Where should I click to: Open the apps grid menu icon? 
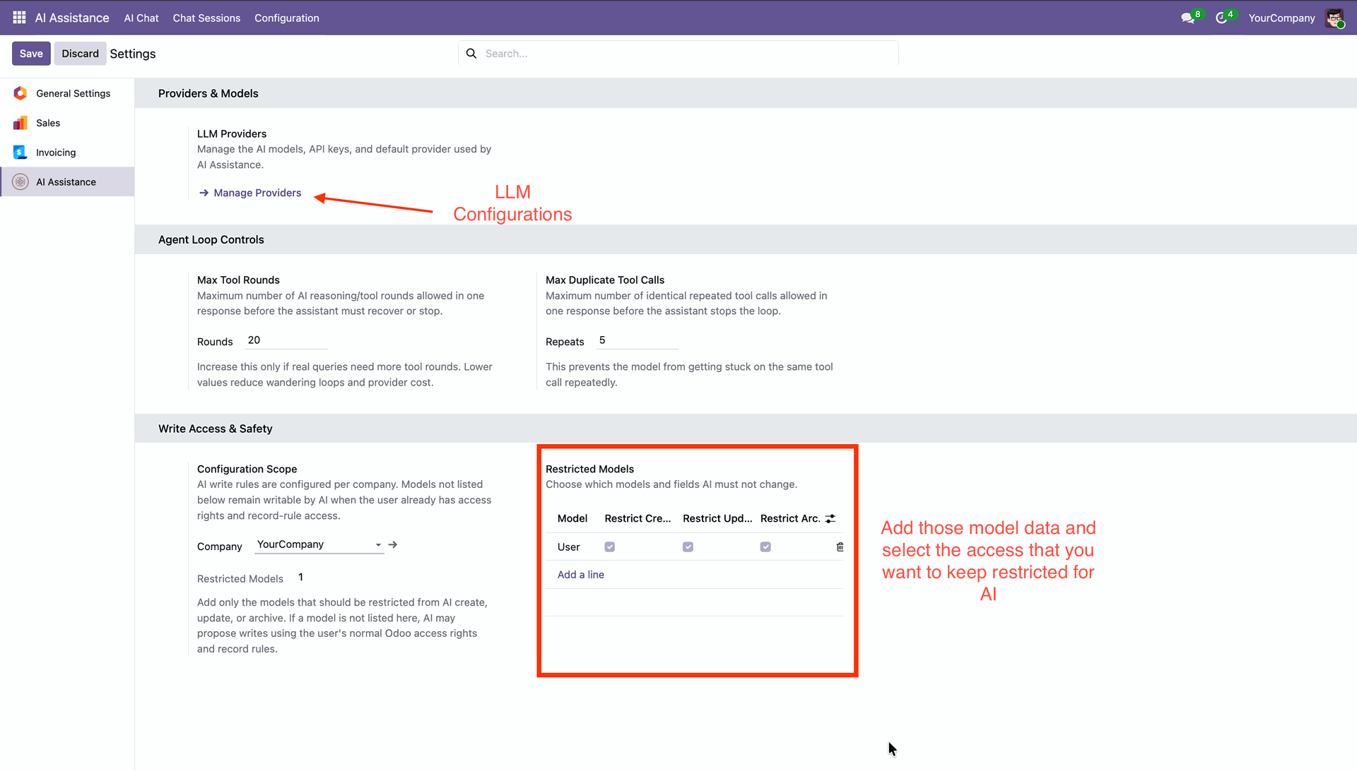tap(19, 18)
